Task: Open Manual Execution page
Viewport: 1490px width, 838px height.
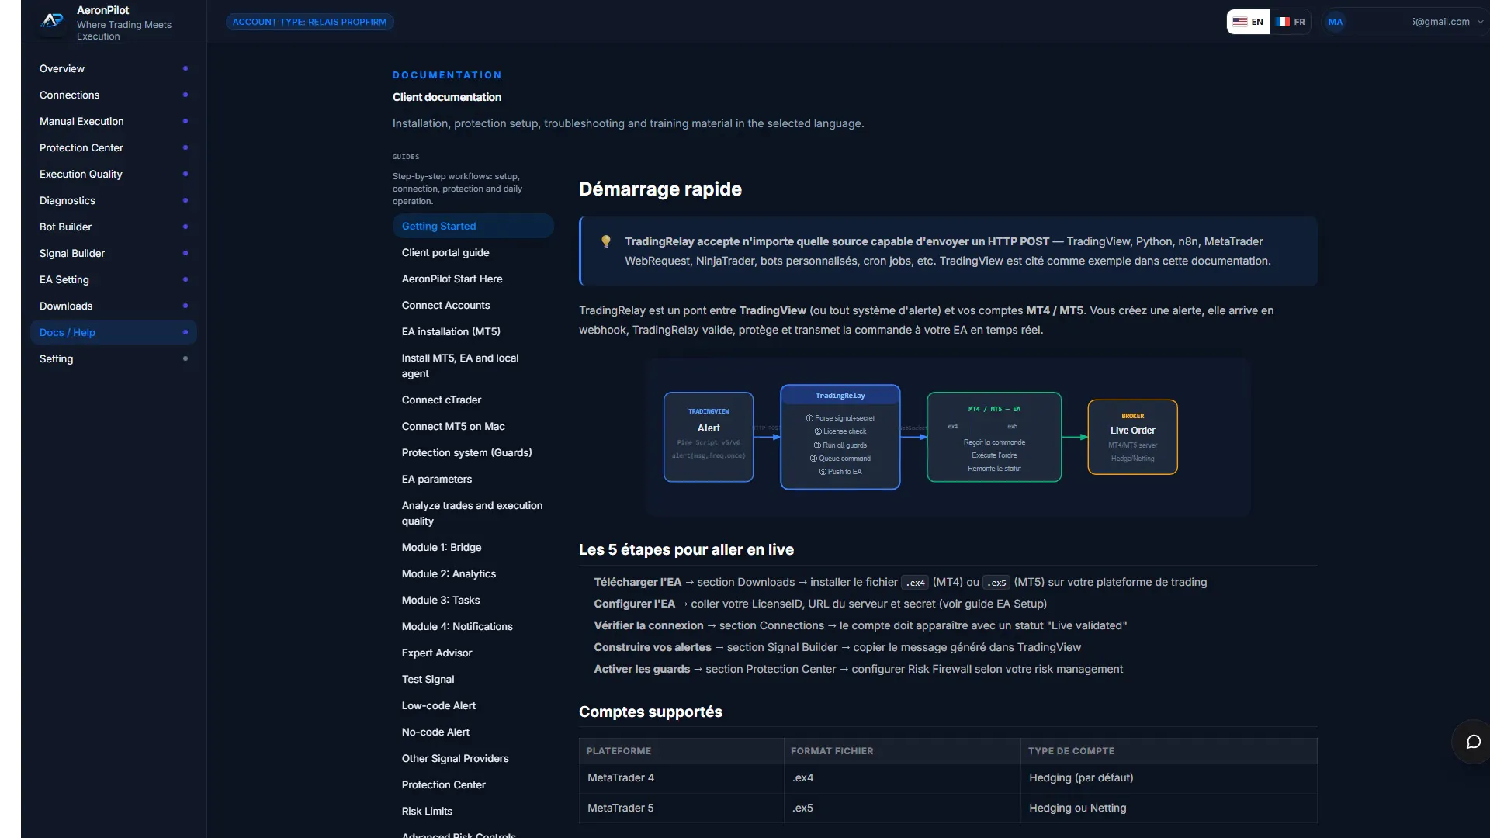Action: 113,121
